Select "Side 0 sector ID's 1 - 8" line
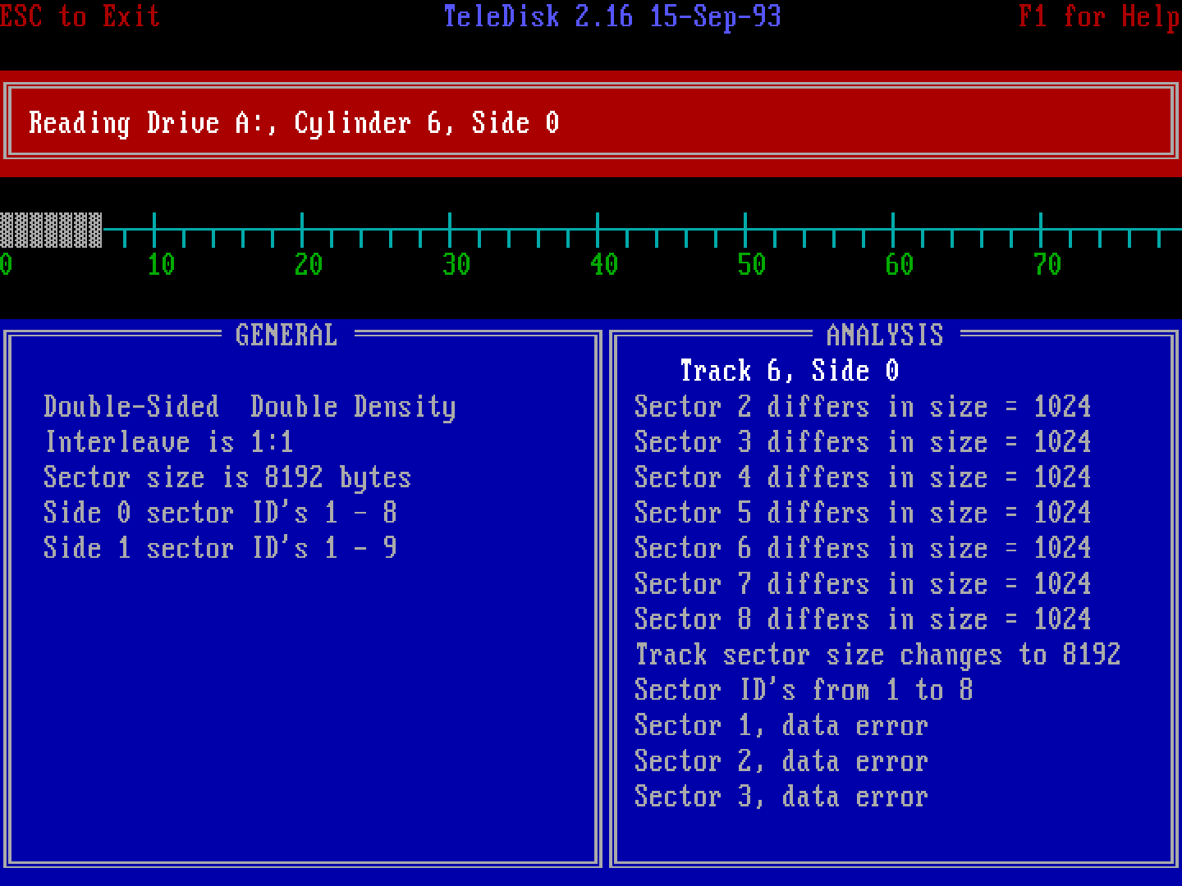 click(220, 513)
